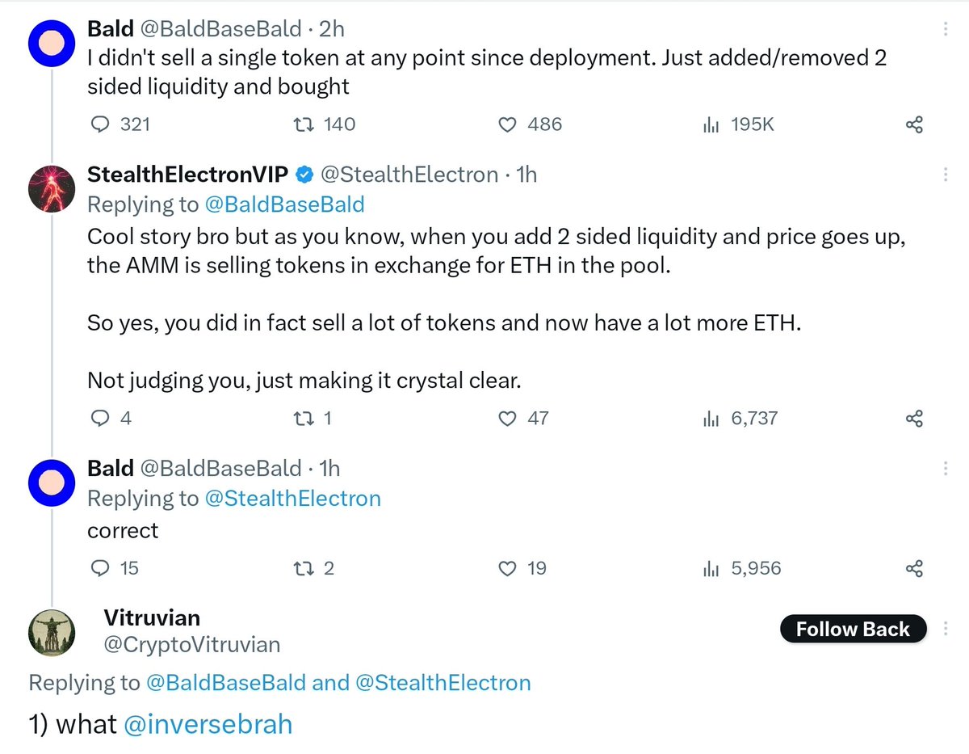The width and height of the screenshot is (969, 754).
Task: Open replies on Bald's first tweet
Action: [x=120, y=124]
